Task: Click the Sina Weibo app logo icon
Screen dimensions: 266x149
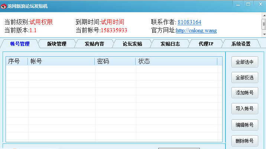Action: (4, 6)
